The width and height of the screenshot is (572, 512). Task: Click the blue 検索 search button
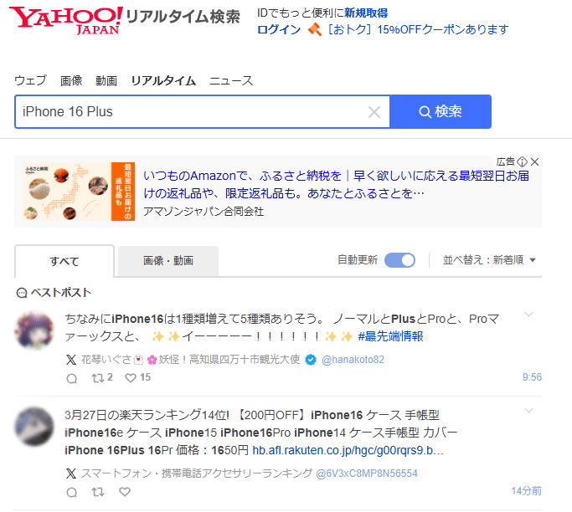point(441,112)
